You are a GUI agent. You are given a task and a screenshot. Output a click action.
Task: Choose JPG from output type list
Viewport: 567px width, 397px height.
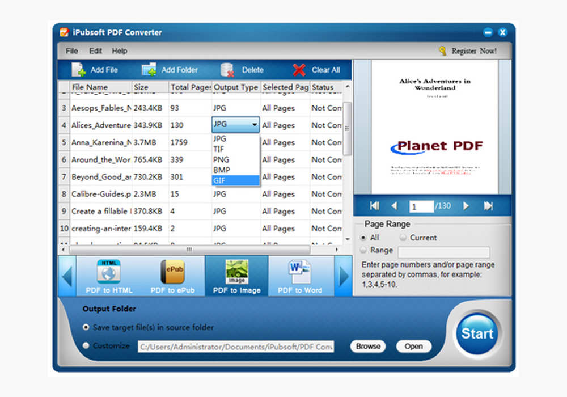click(x=235, y=138)
